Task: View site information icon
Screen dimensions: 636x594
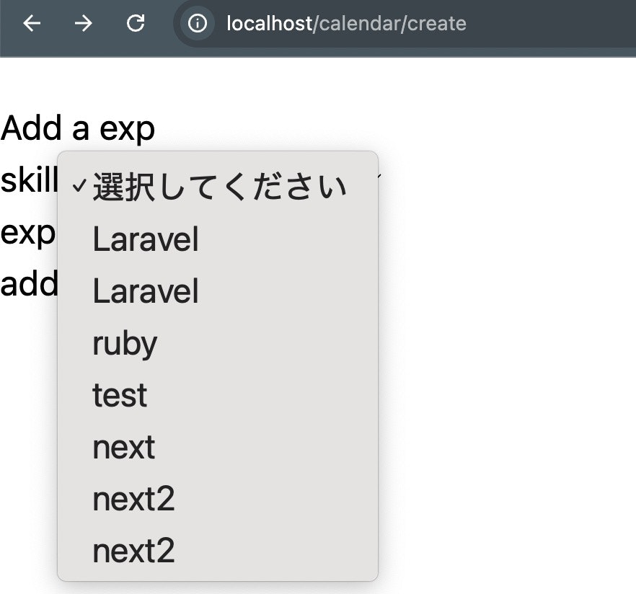Action: point(198,23)
